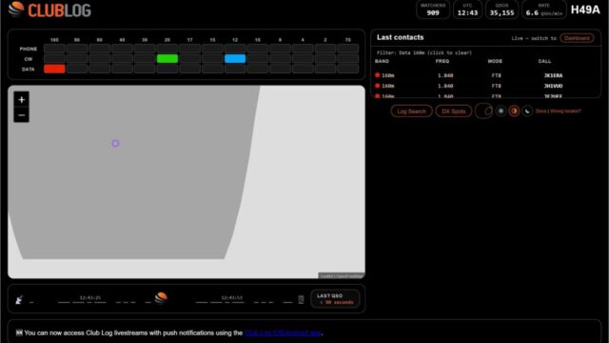Click the 160 band column header
The width and height of the screenshot is (609, 343).
[x=54, y=40]
